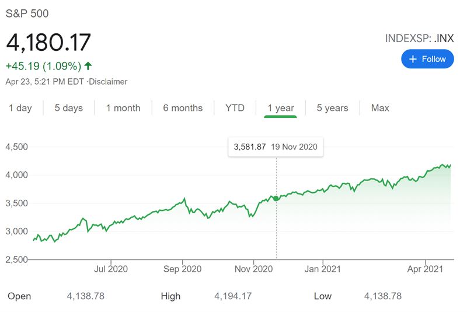
Task: Select the 1 month tab
Action: click(x=123, y=108)
